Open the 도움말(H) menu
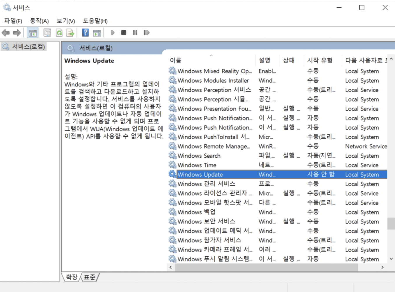This screenshot has height=292, width=395. point(95,21)
